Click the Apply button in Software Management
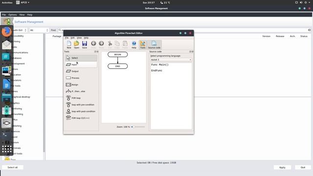313x176 pixels. click(x=282, y=167)
